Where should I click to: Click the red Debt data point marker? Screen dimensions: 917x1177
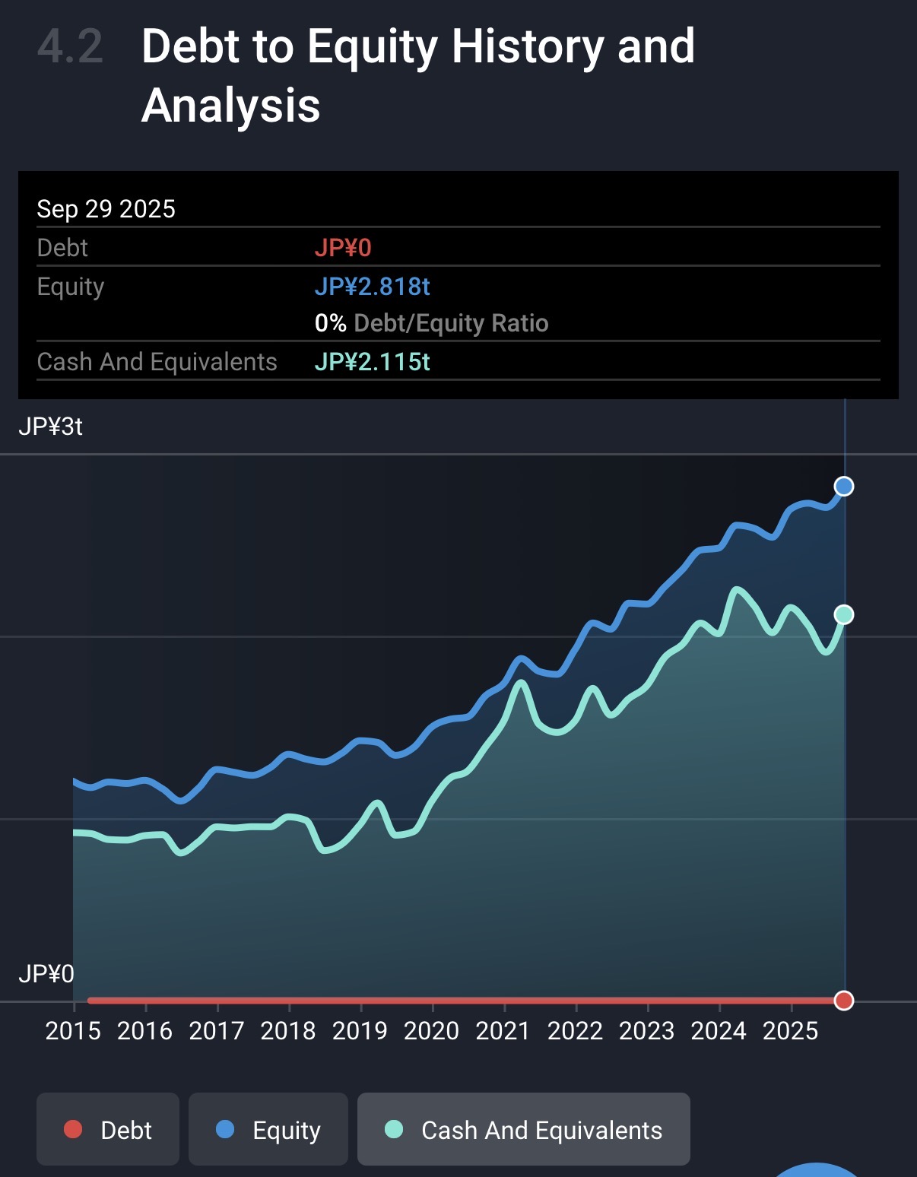[x=843, y=1000]
